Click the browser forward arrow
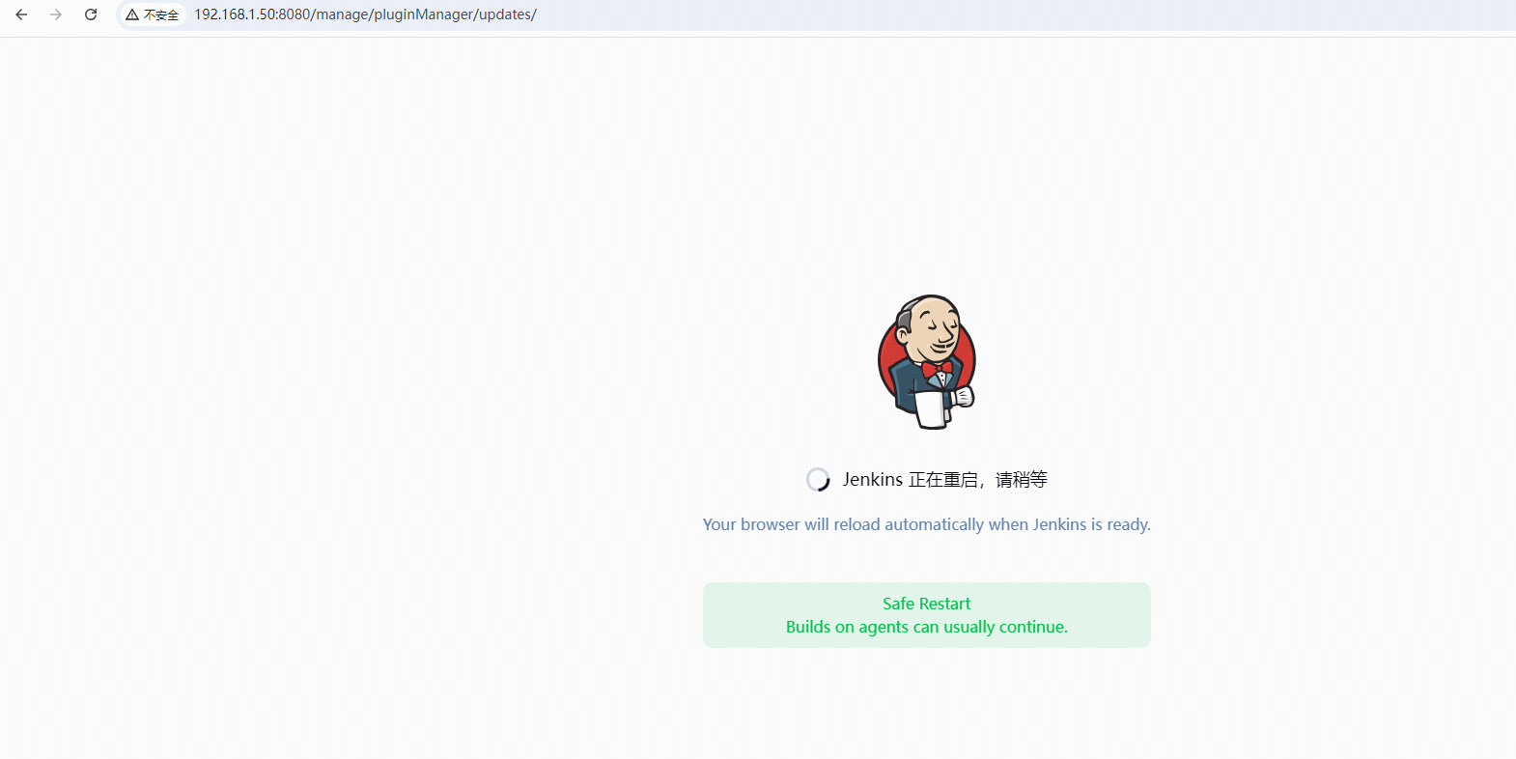Screen dimensions: 1516x759 click(x=56, y=14)
